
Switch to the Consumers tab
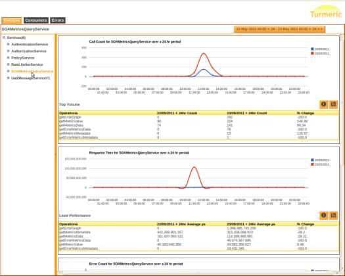[36, 20]
